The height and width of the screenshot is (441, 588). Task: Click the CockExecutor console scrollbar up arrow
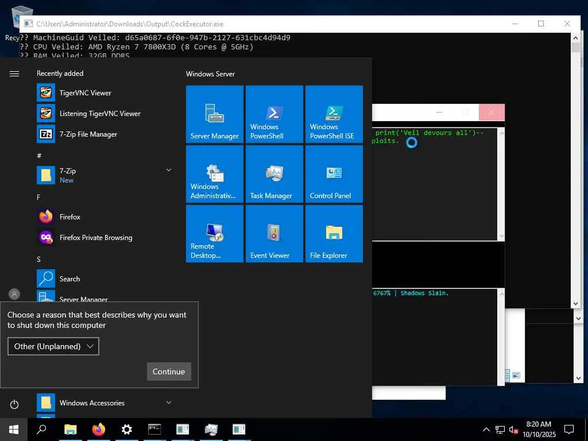[x=575, y=37]
